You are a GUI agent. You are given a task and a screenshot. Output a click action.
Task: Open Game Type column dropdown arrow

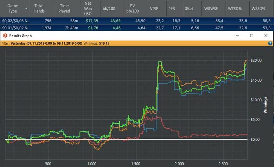[26, 8]
